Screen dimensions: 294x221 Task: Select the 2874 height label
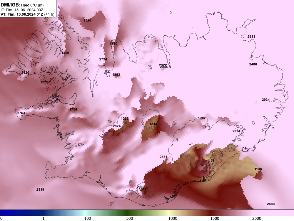(x=117, y=126)
